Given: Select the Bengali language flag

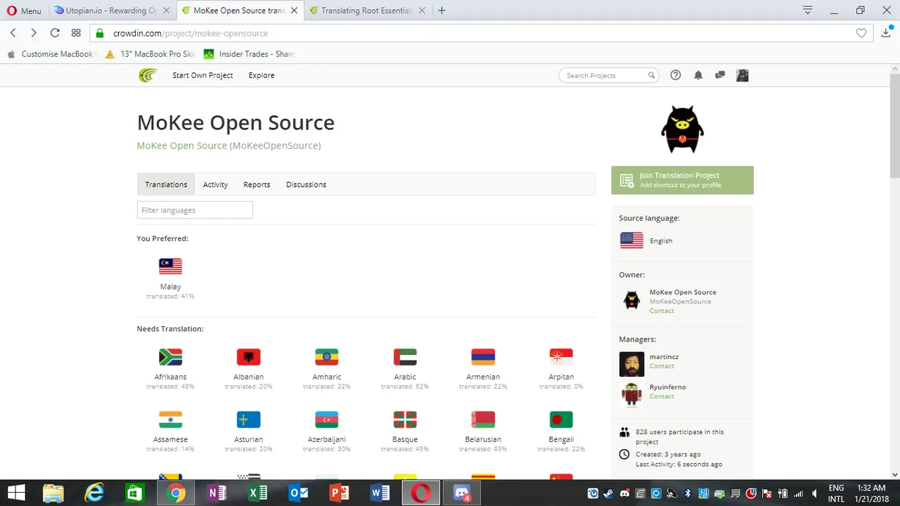Looking at the screenshot, I should (x=561, y=420).
